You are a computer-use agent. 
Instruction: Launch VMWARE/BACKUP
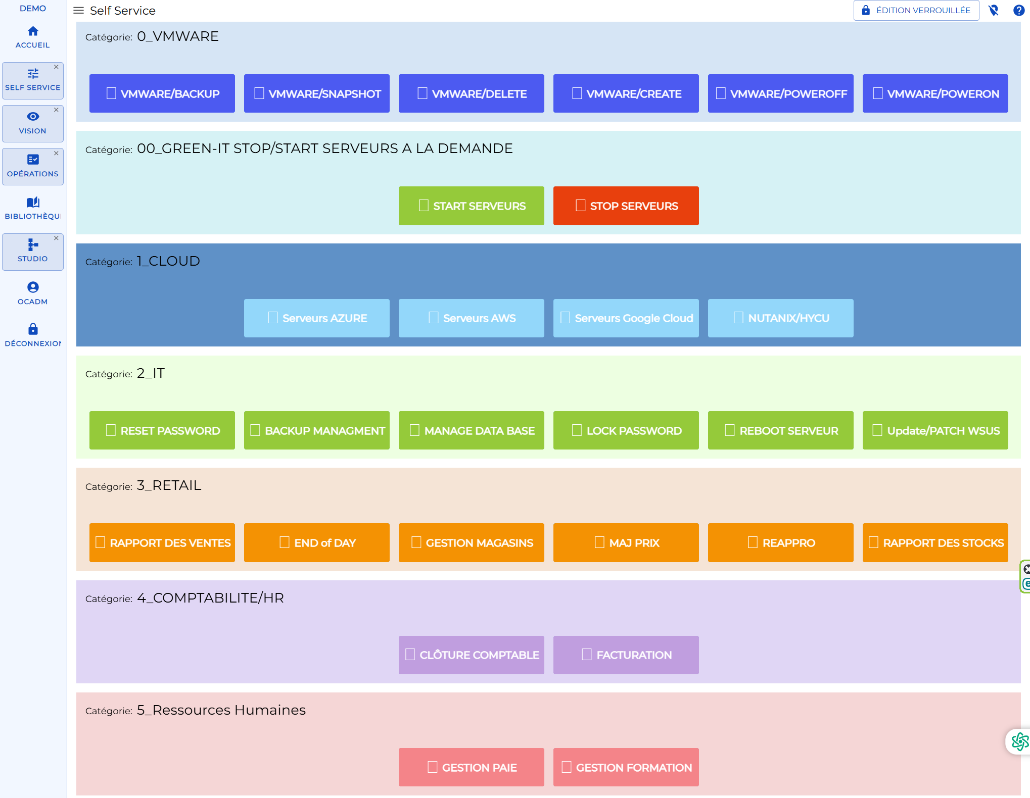pos(162,93)
